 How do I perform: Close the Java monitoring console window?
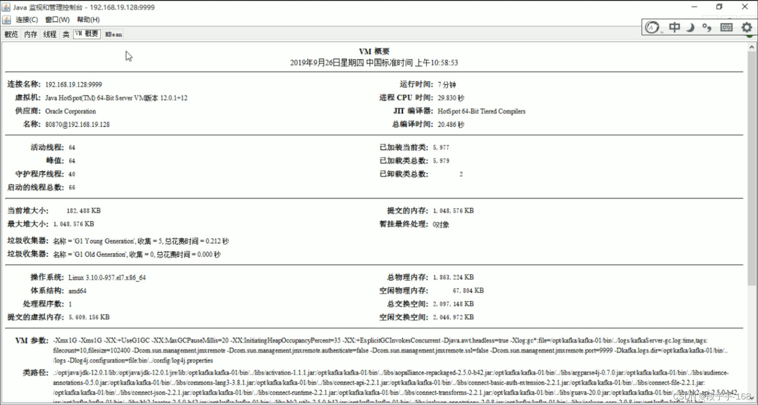[744, 7]
